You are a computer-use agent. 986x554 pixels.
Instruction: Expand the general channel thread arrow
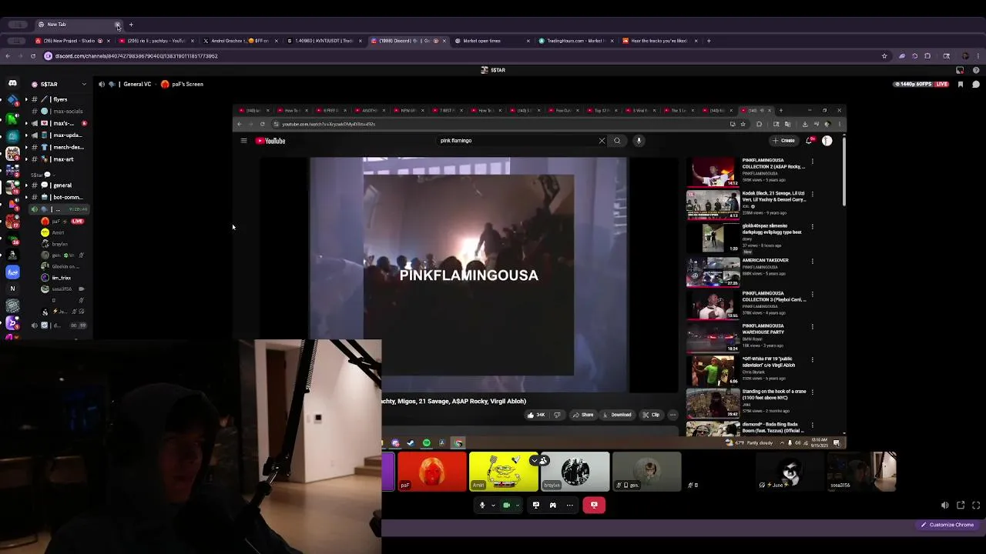tap(26, 185)
